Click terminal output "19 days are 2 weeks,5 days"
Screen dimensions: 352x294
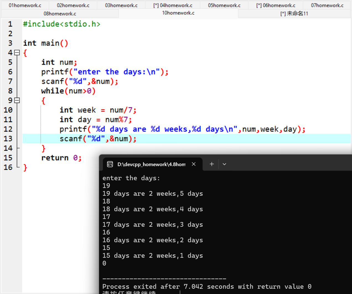152,194
